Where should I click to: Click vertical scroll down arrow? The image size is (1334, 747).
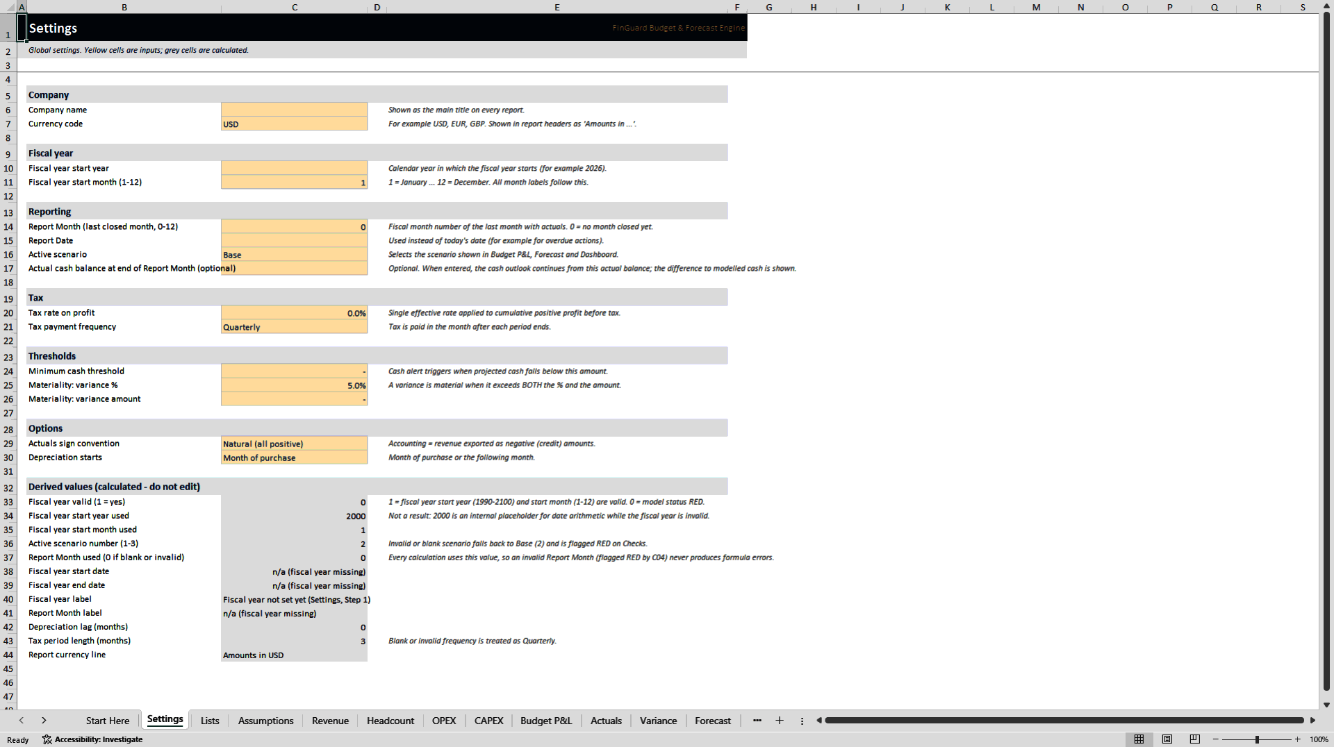point(1326,705)
